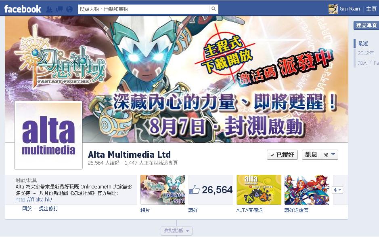Open the ALTA有禮送 app tile
Screen dimensions: 379x237
(x=259, y=190)
